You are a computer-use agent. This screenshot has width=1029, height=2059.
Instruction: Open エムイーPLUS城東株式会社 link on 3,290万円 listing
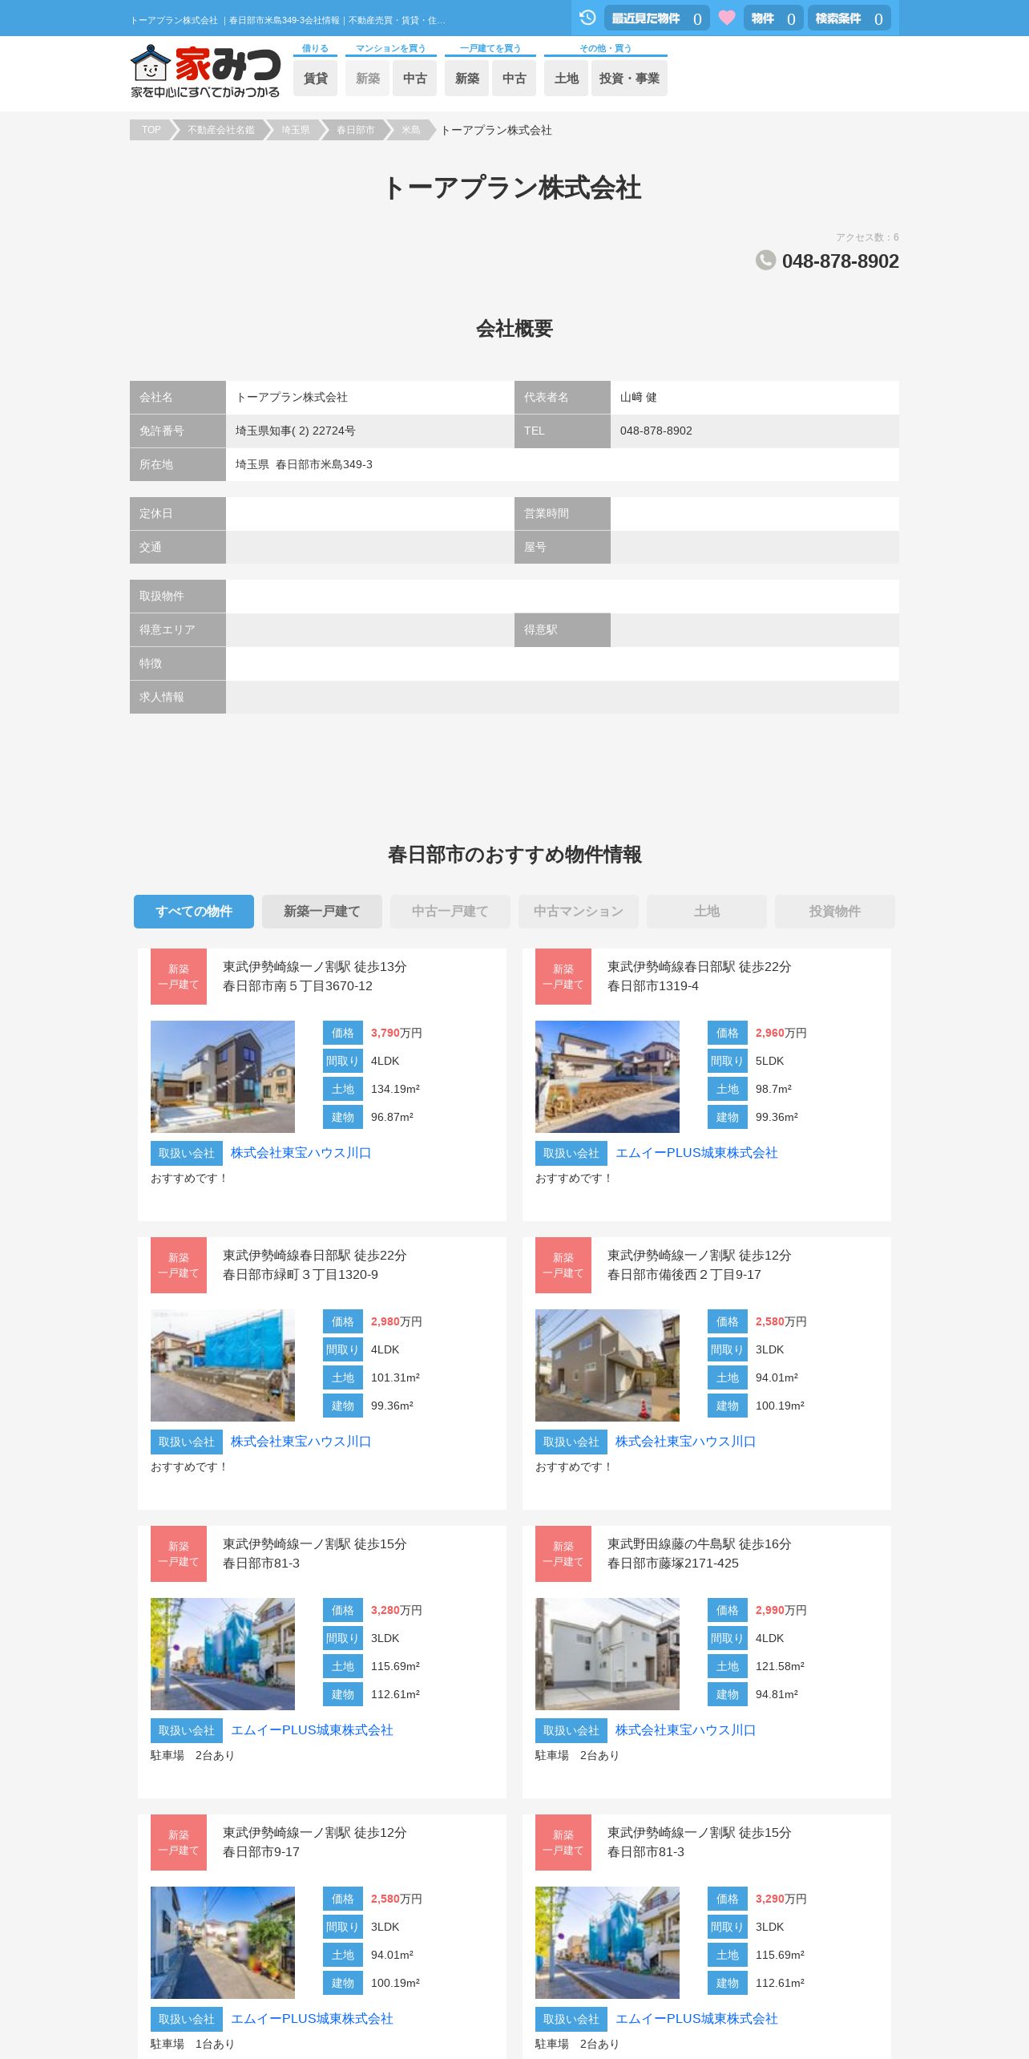pyautogui.click(x=696, y=2019)
